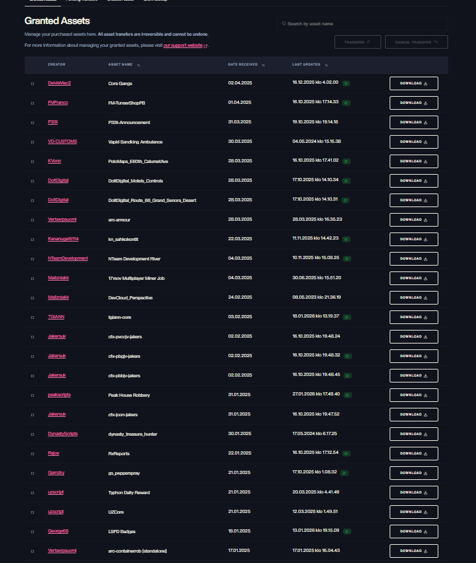Download the cfx-pvccjv-jakers asset

(414, 337)
